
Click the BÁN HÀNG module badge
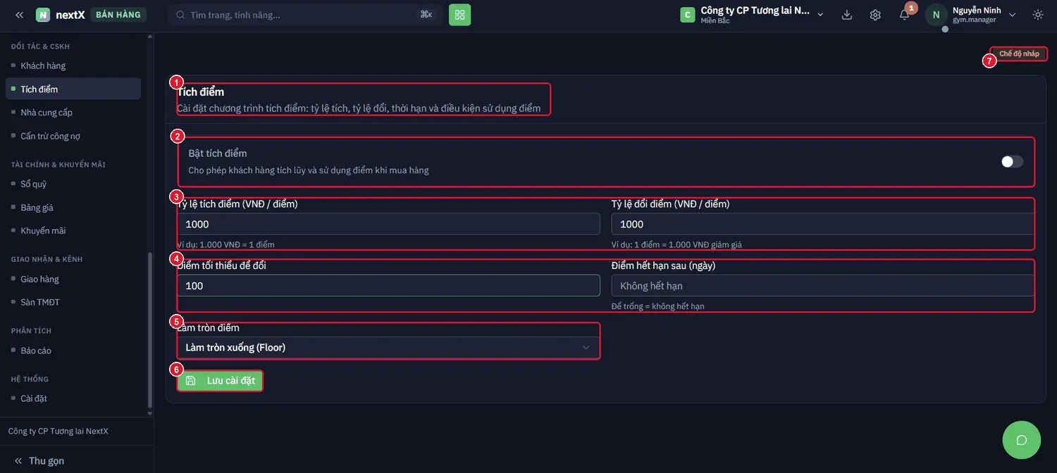[x=118, y=15]
